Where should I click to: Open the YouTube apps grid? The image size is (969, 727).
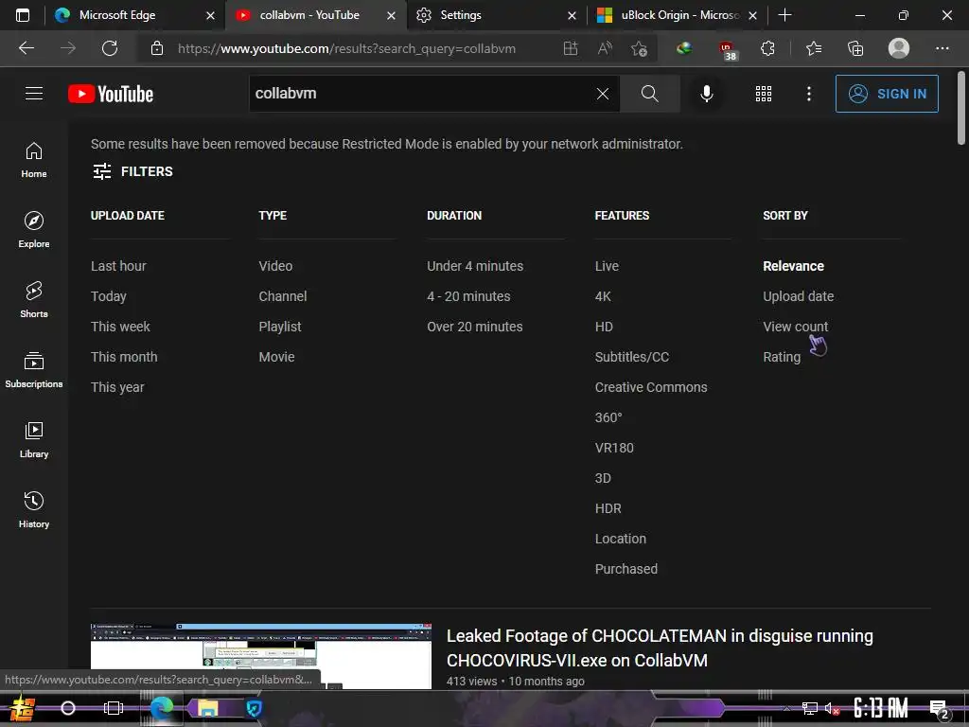[764, 94]
